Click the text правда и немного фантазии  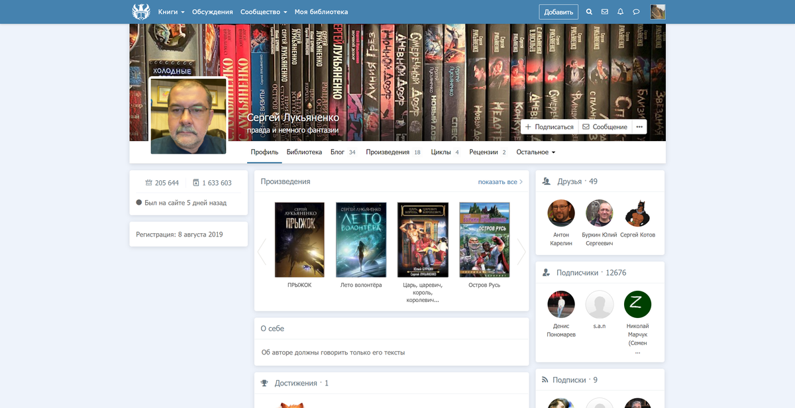pos(293,130)
